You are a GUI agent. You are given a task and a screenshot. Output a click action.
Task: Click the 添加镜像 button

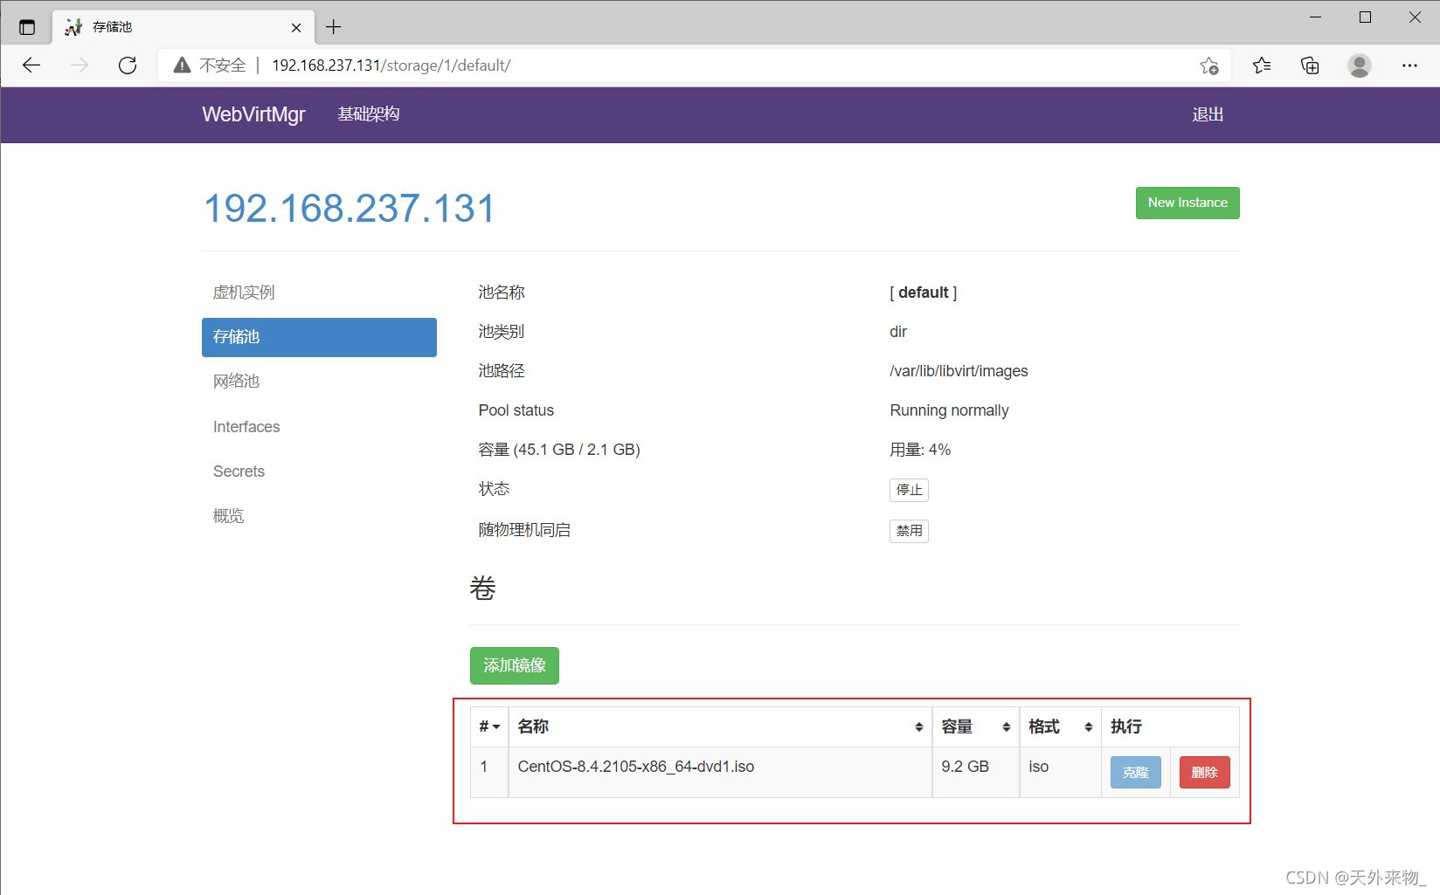tap(515, 665)
